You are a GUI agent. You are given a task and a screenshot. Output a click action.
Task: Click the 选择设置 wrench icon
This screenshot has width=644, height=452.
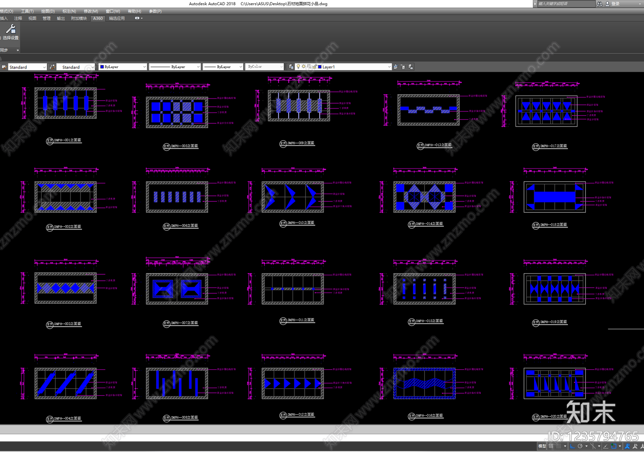pyautogui.click(x=11, y=29)
